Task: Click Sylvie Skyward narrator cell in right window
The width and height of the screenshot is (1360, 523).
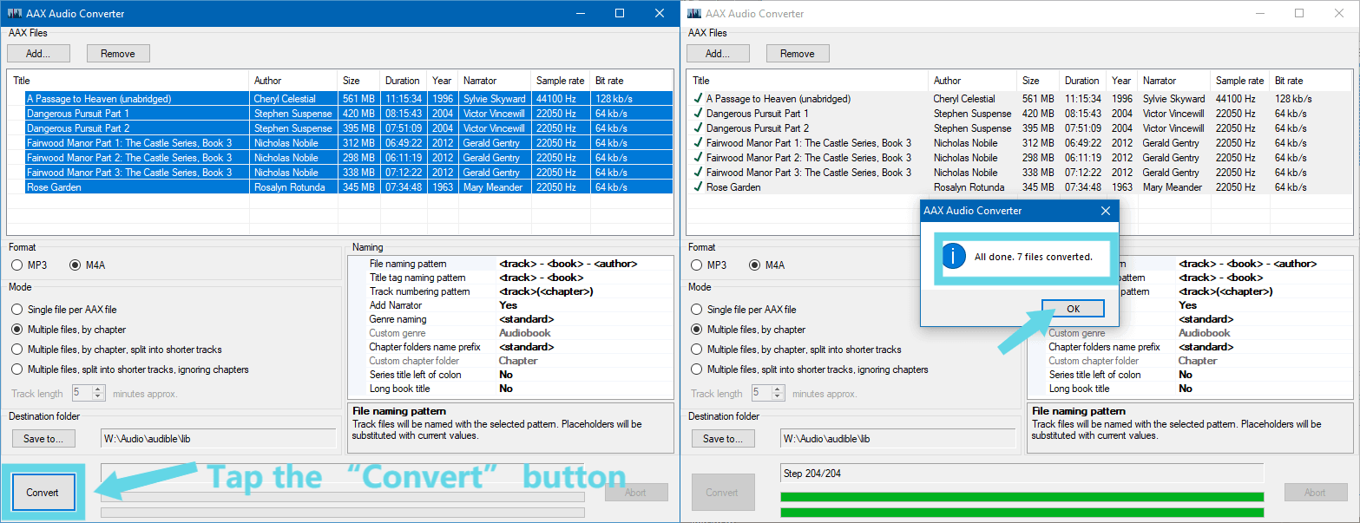Action: (1174, 98)
